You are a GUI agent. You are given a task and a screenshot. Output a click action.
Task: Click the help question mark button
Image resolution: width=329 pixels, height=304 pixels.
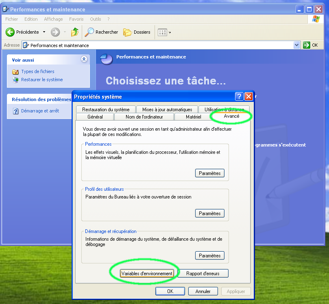239,97
